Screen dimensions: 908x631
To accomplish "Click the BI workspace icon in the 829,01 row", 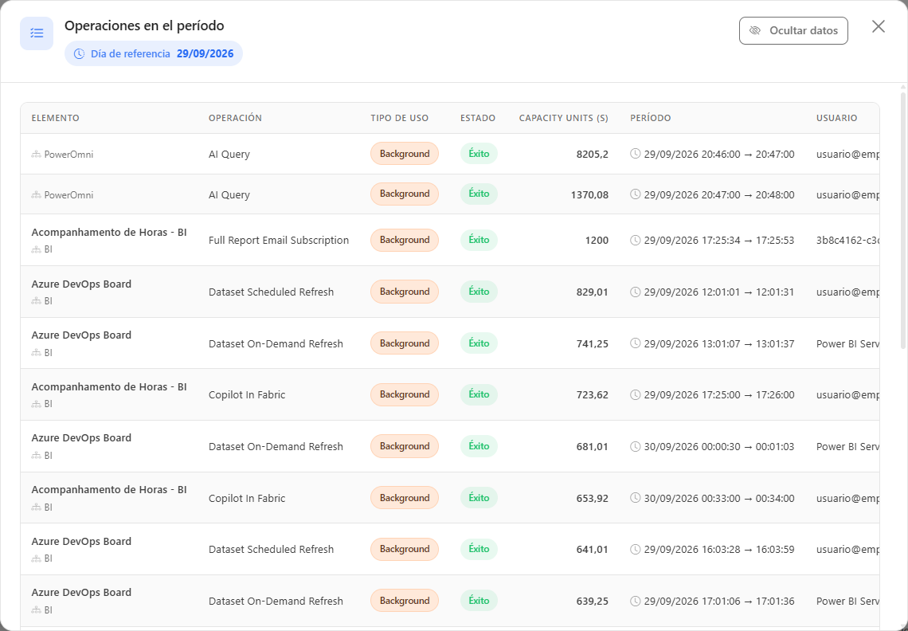I will click(x=37, y=301).
